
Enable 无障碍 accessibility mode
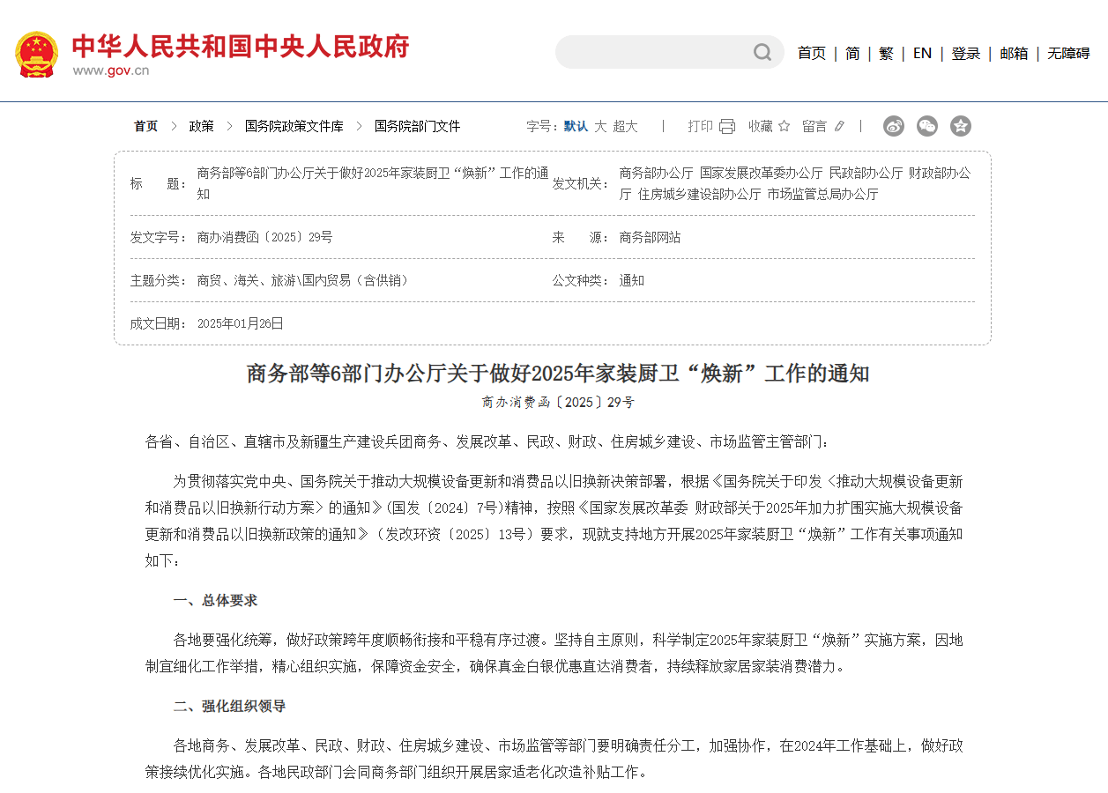[x=1068, y=53]
